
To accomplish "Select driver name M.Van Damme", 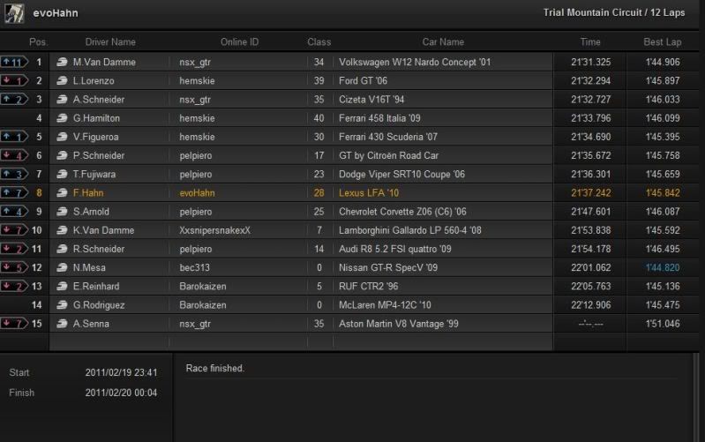I will (x=104, y=62).
